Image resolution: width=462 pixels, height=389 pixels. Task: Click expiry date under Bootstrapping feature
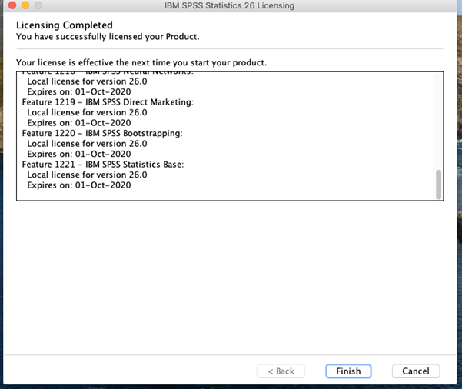pos(79,154)
